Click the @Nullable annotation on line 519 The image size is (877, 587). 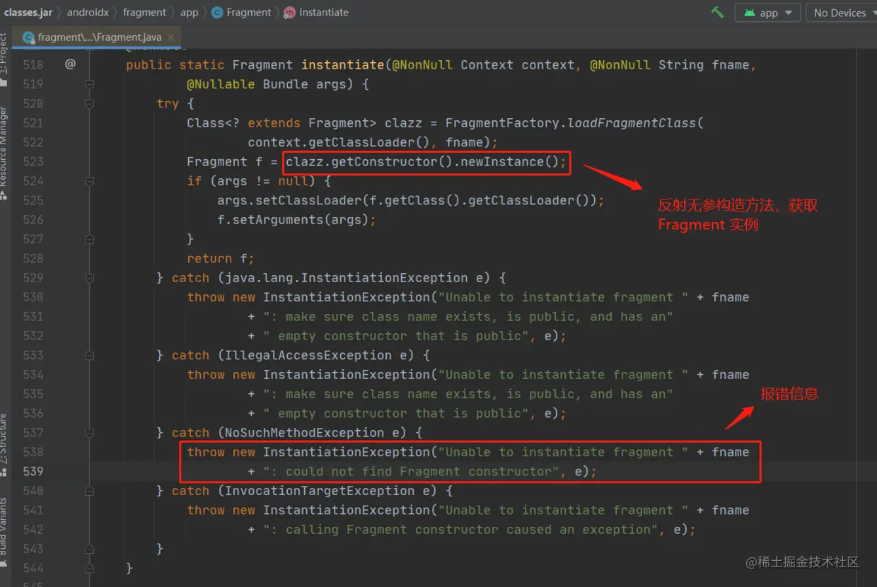pos(221,84)
